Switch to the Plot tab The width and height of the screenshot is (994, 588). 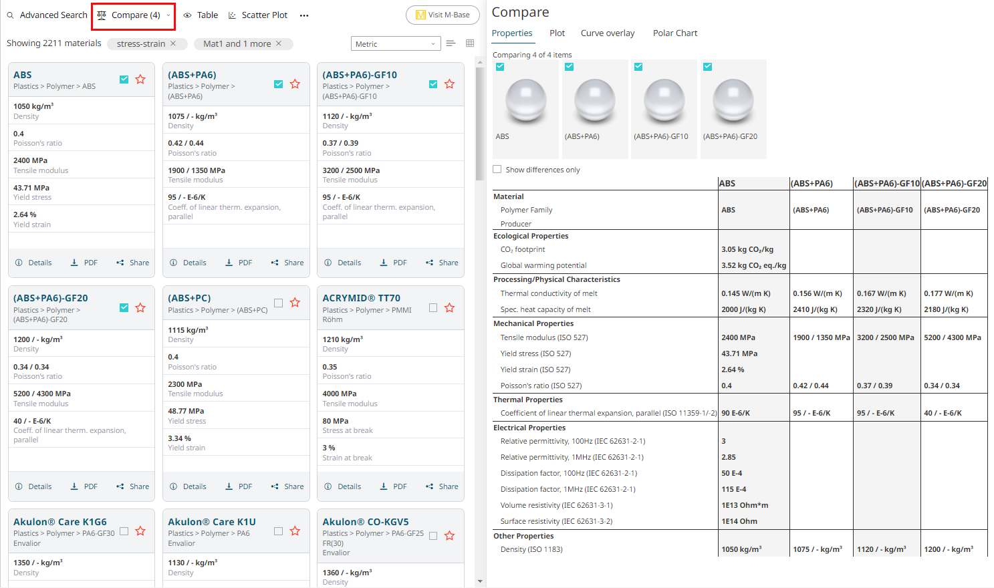tap(557, 33)
